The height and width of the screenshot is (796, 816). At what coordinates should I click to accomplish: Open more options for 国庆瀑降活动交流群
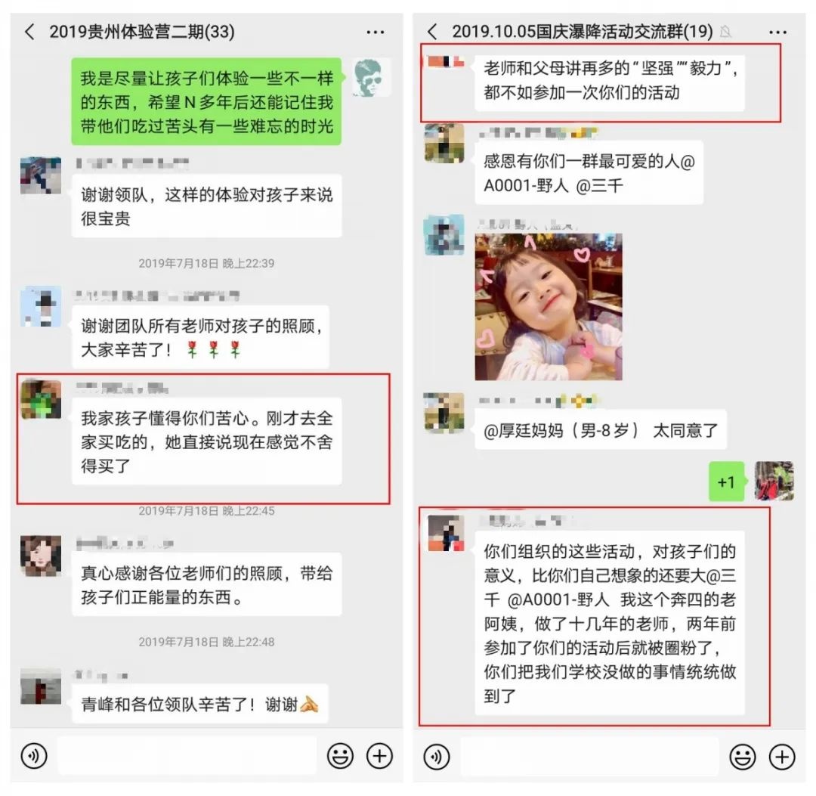pyautogui.click(x=777, y=33)
